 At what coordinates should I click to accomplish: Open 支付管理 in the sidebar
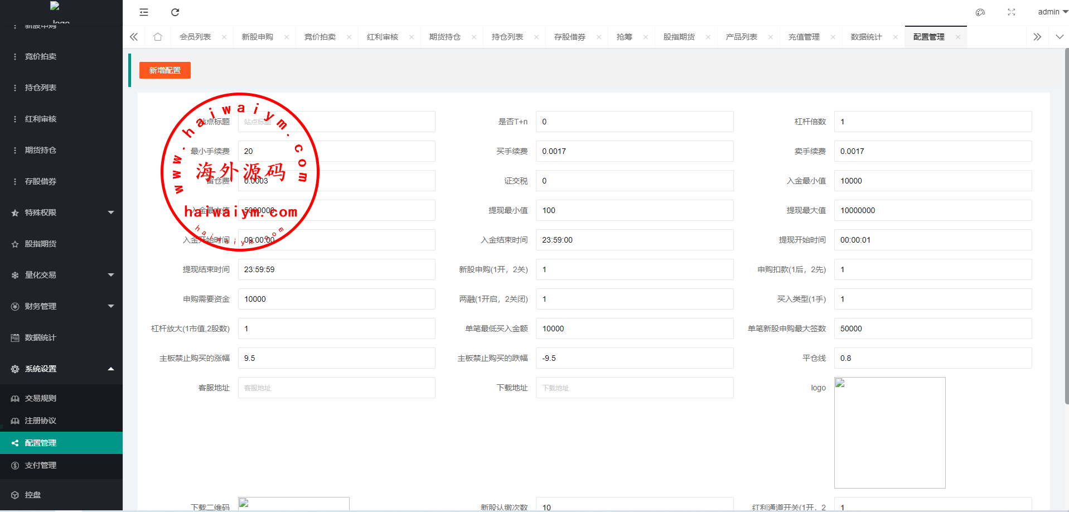tap(41, 465)
